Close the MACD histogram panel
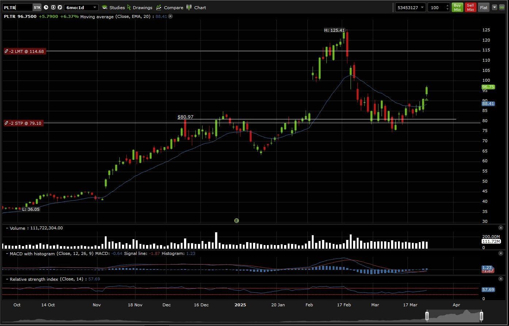The height and width of the screenshot is (326, 509). 501,253
